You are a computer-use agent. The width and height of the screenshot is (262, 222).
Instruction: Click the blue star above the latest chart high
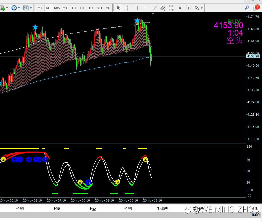click(x=137, y=20)
